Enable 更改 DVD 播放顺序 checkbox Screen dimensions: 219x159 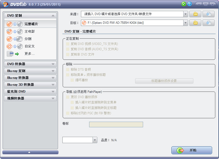coord(68,97)
